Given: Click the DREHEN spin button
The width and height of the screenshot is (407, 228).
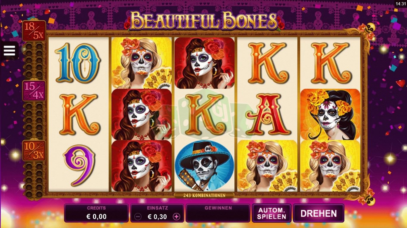Looking at the screenshot, I should pos(319,213).
